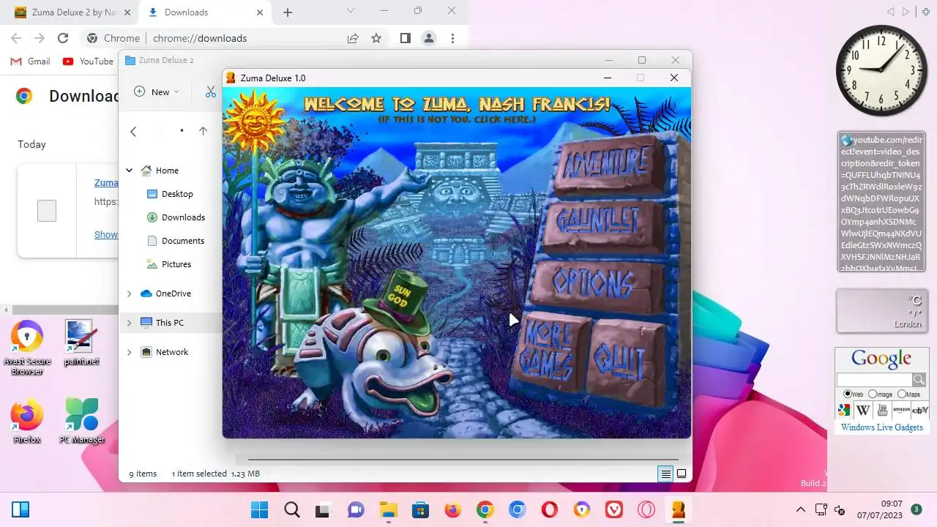Launch Microsoft Store from taskbar
This screenshot has width=937, height=527.
pyautogui.click(x=420, y=509)
